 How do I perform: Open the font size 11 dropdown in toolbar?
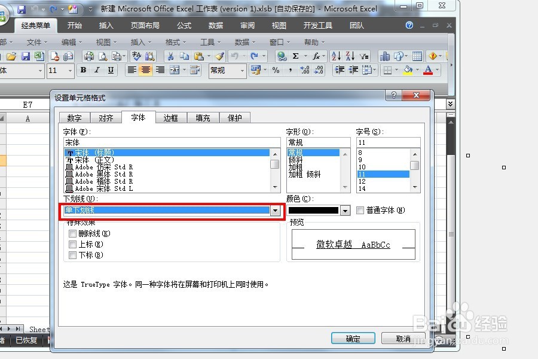pyautogui.click(x=70, y=71)
